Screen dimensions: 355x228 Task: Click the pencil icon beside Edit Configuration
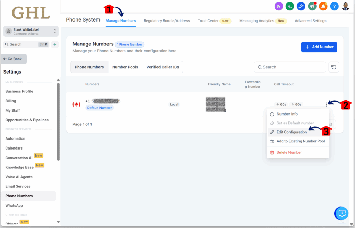point(272,132)
